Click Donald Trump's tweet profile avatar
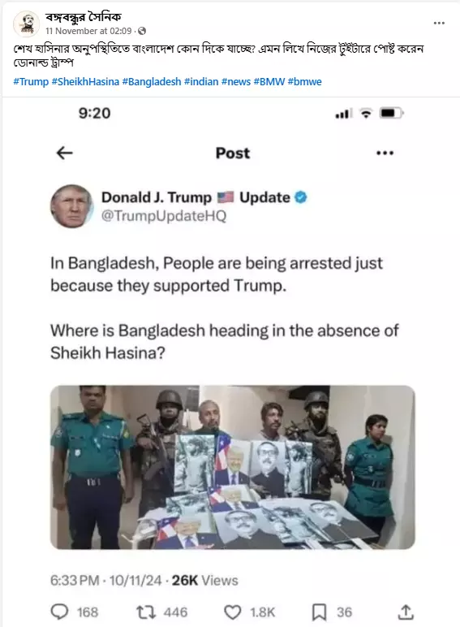 pos(71,206)
